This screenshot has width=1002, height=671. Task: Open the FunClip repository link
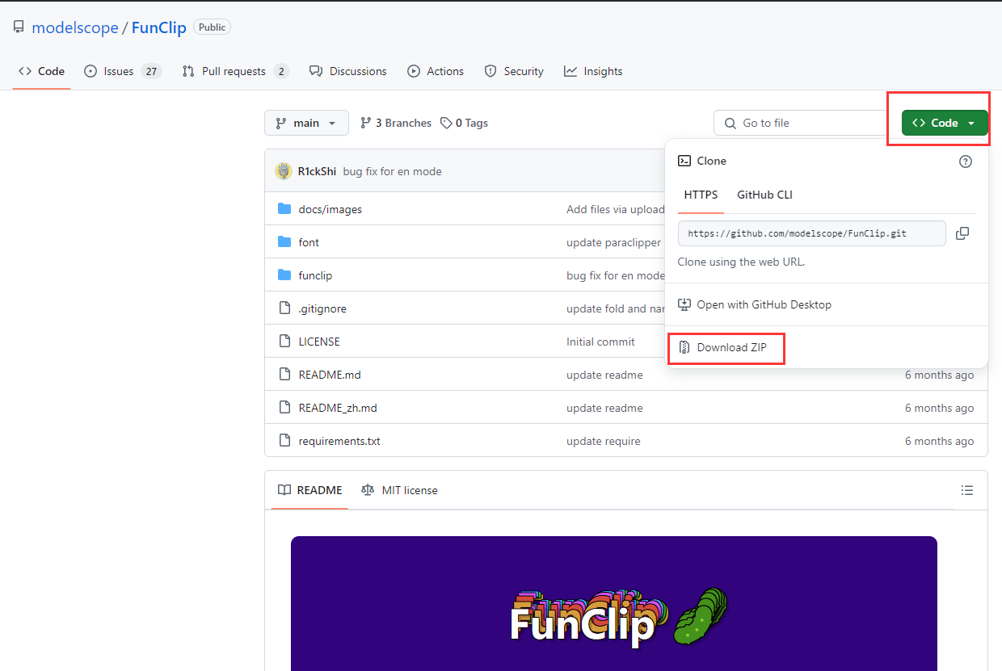coord(159,27)
